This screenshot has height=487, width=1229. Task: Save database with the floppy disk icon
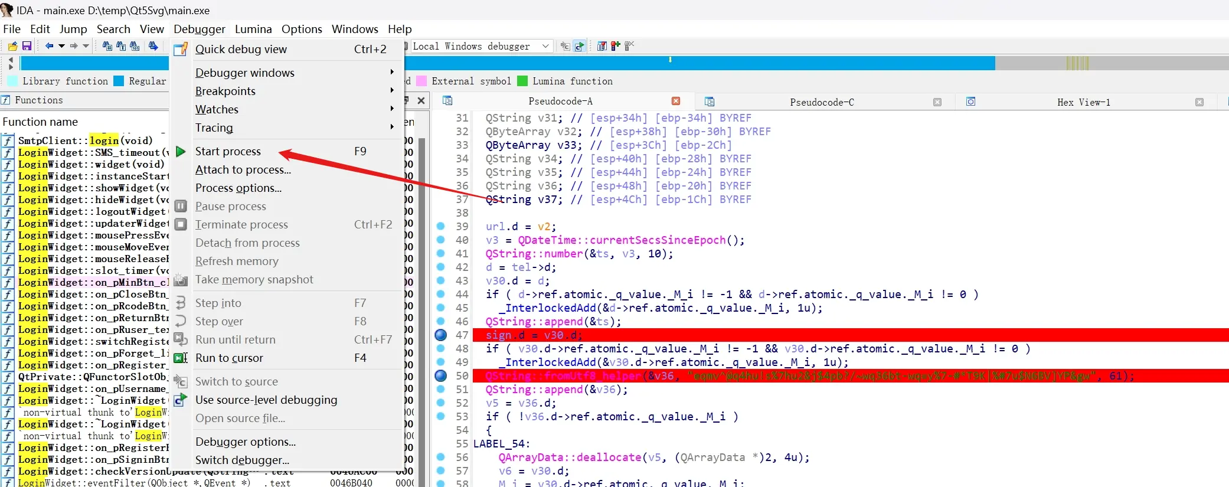[x=27, y=46]
